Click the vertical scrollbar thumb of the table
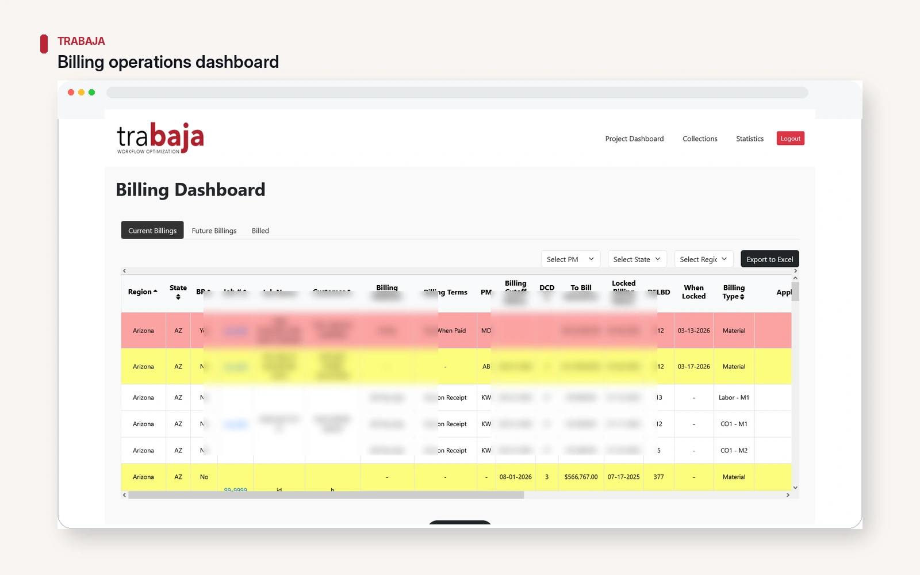This screenshot has height=575, width=920. (x=795, y=292)
